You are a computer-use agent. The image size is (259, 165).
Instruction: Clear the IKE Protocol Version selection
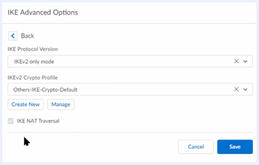coord(236,61)
